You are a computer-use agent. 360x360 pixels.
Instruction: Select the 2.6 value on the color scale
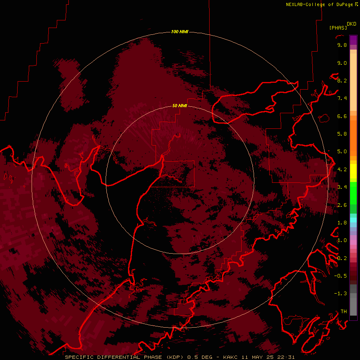[342, 205]
